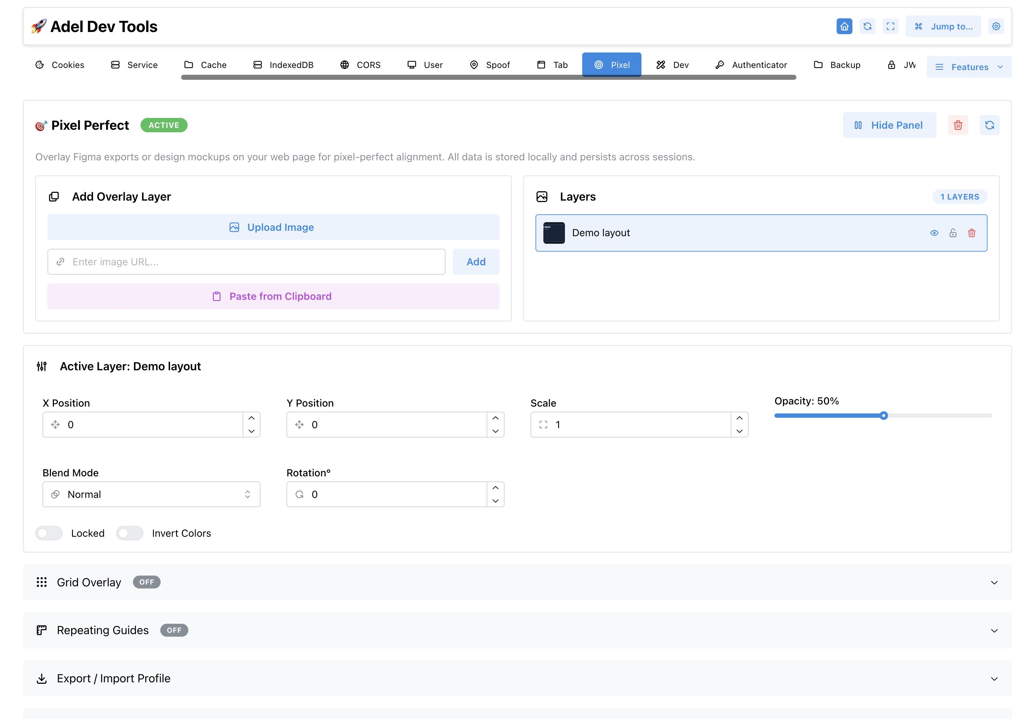Click the image URL input field
Screen dimensions: 1035x719
247,262
